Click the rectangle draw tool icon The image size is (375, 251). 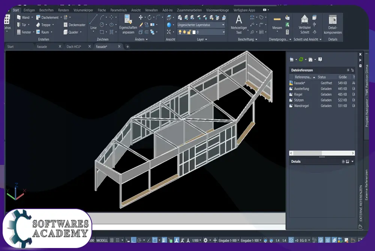[102, 32]
